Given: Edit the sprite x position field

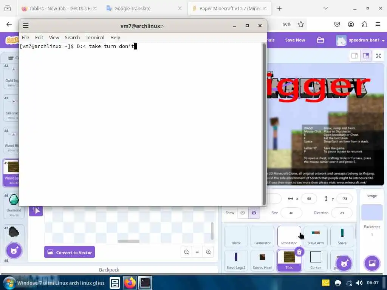Looking at the screenshot, I should 309,199.
